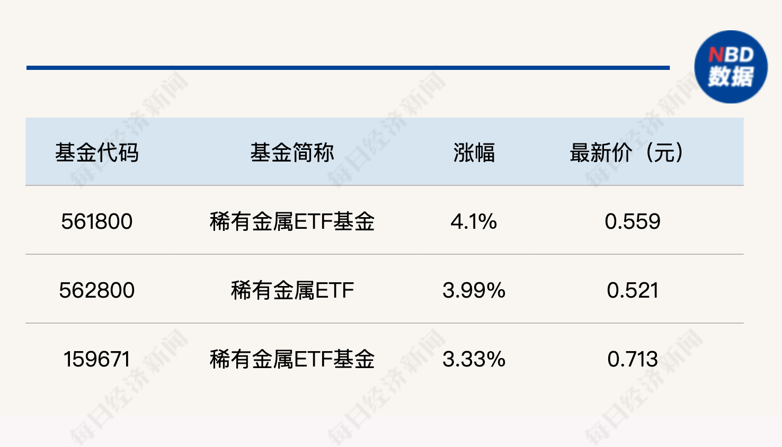782x447 pixels.
Task: Click the blue horizontal divider line
Action: tap(348, 68)
